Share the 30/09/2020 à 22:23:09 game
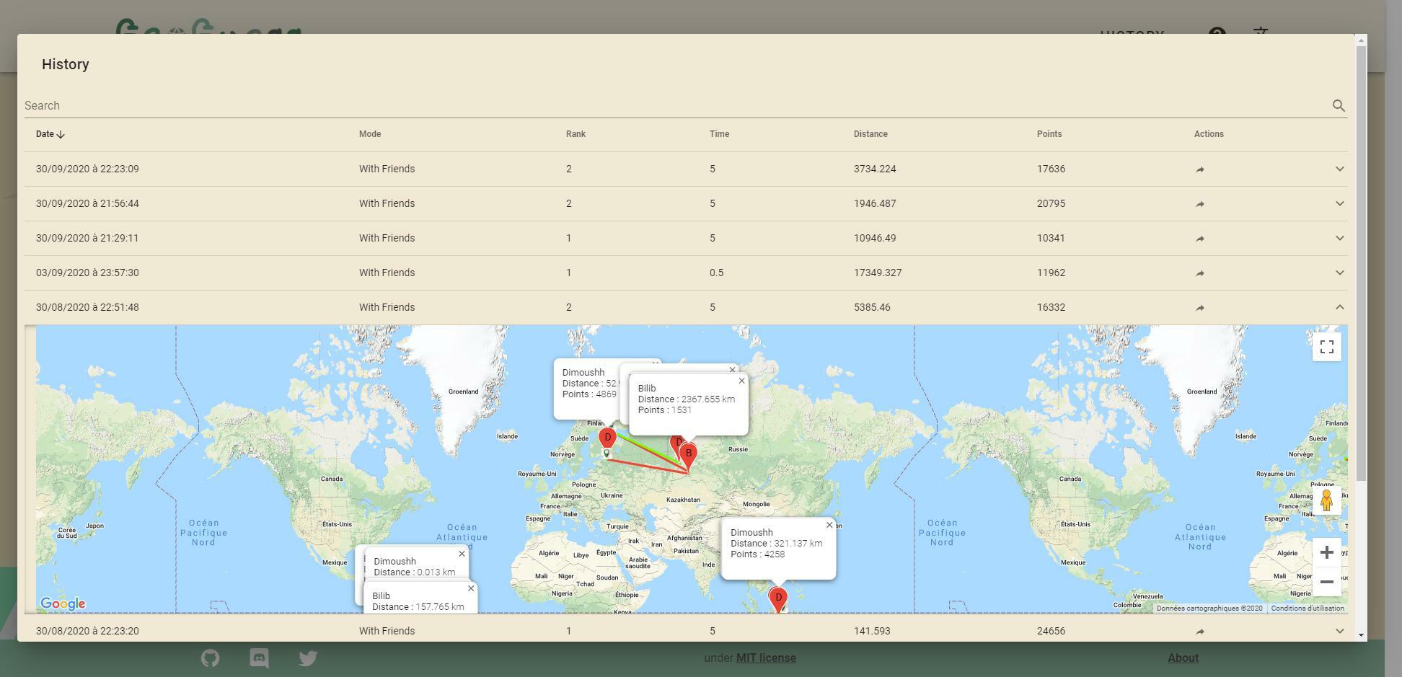This screenshot has width=1402, height=677. point(1200,169)
